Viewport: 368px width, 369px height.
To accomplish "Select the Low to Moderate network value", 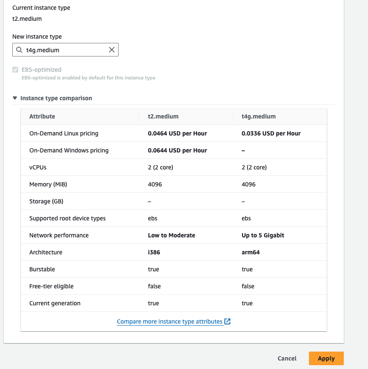I will pyautogui.click(x=171, y=235).
